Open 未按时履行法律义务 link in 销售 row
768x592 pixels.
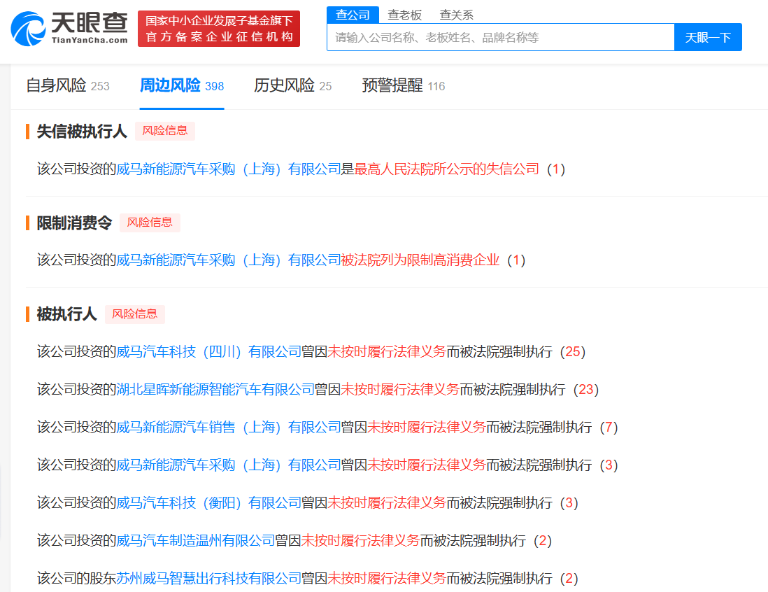pyautogui.click(x=427, y=428)
